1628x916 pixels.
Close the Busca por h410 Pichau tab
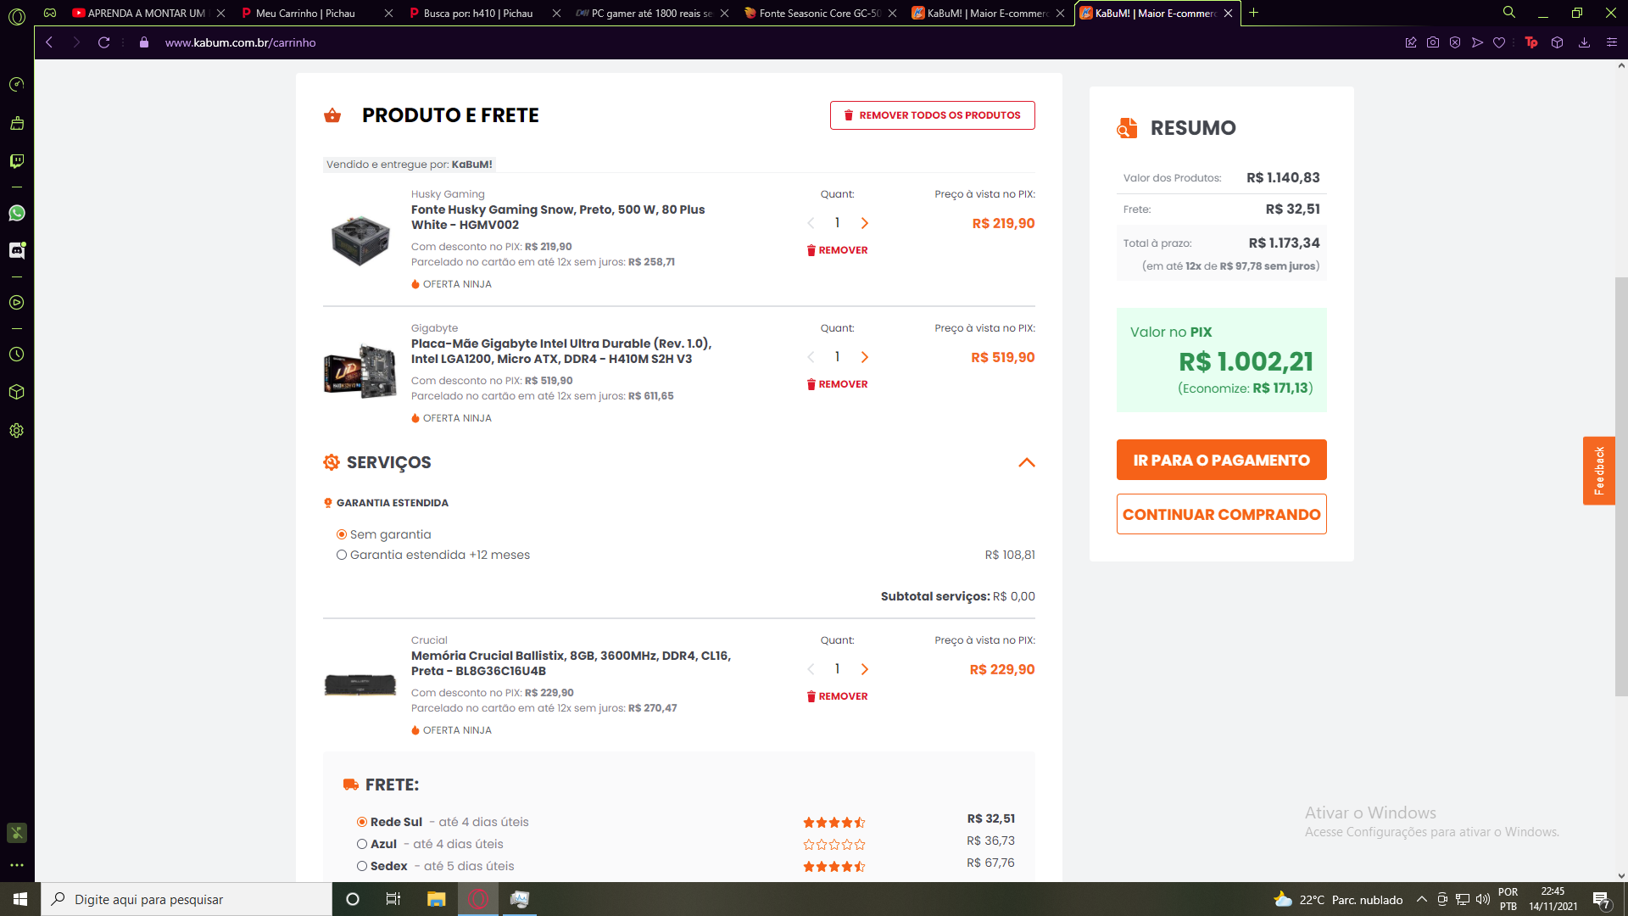[x=556, y=13]
